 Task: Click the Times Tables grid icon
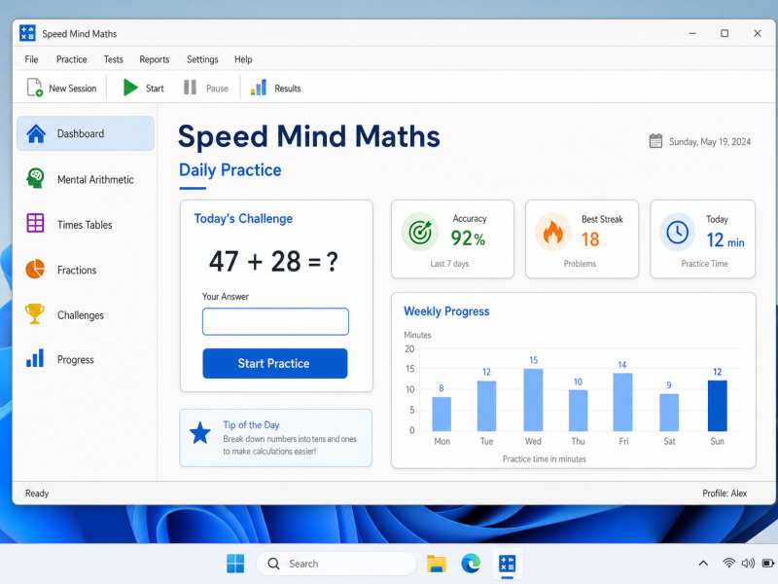[x=35, y=223]
